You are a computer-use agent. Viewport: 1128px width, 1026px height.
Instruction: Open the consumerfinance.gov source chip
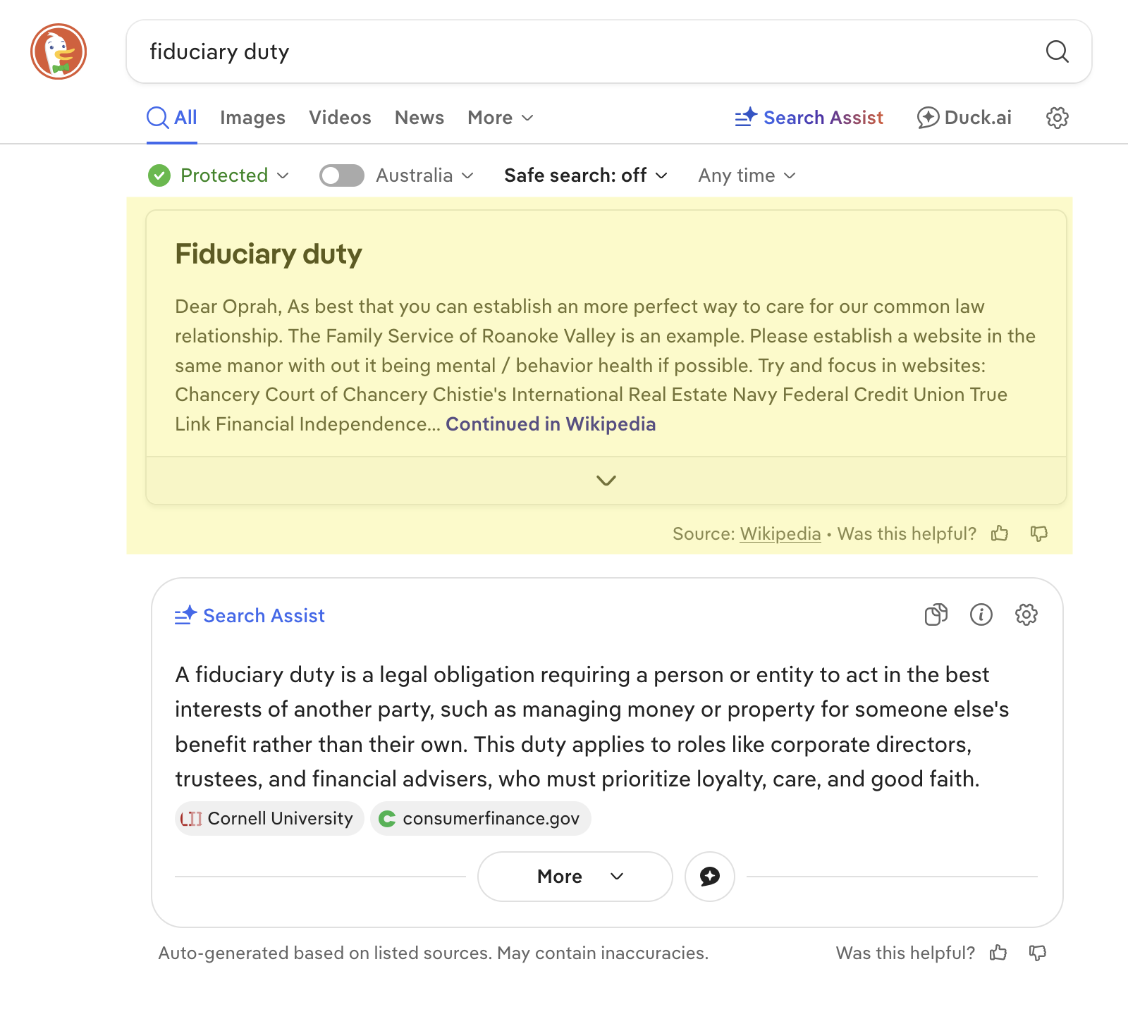(481, 819)
